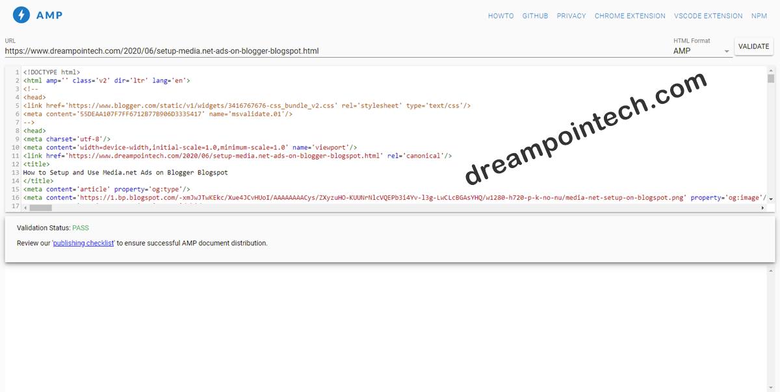The image size is (780, 392).
Task: Open the 'publishing checklist' link
Action: [83, 243]
